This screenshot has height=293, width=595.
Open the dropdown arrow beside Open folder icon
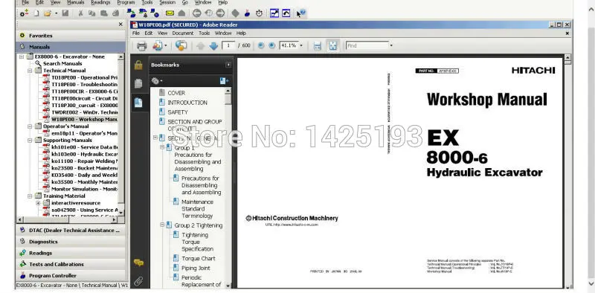57,13
